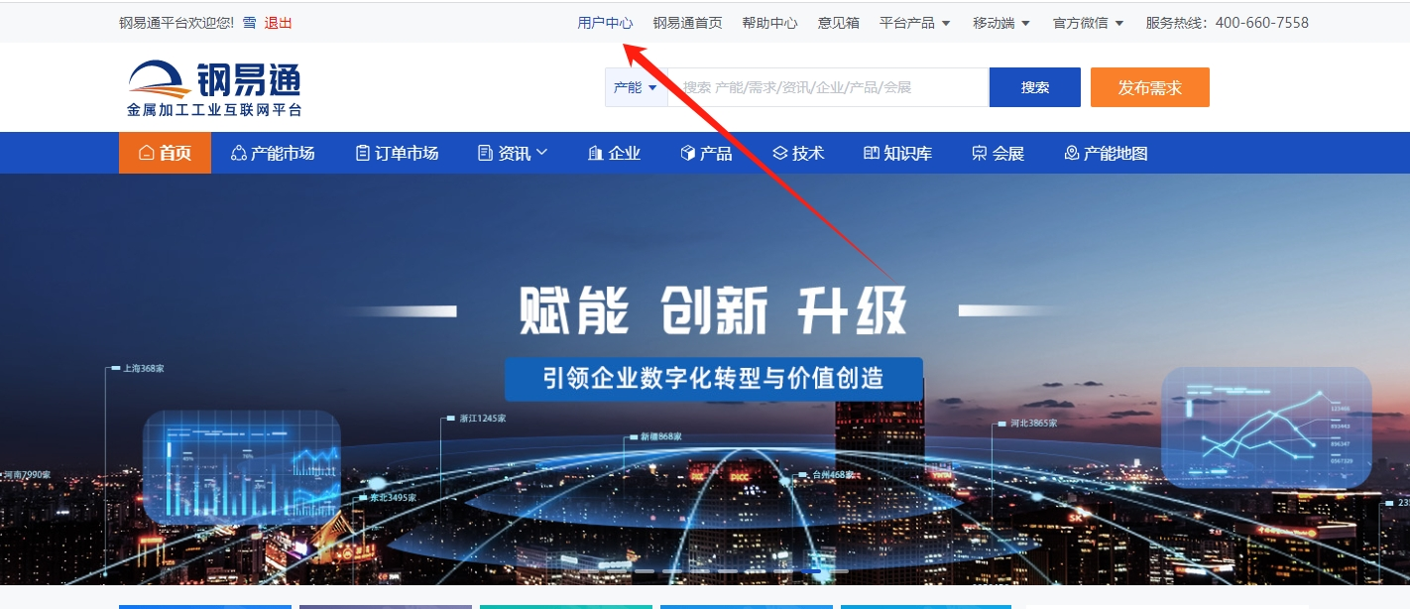Click the search keyword input field
Viewport: 1410px width, 609px height.
pos(829,87)
